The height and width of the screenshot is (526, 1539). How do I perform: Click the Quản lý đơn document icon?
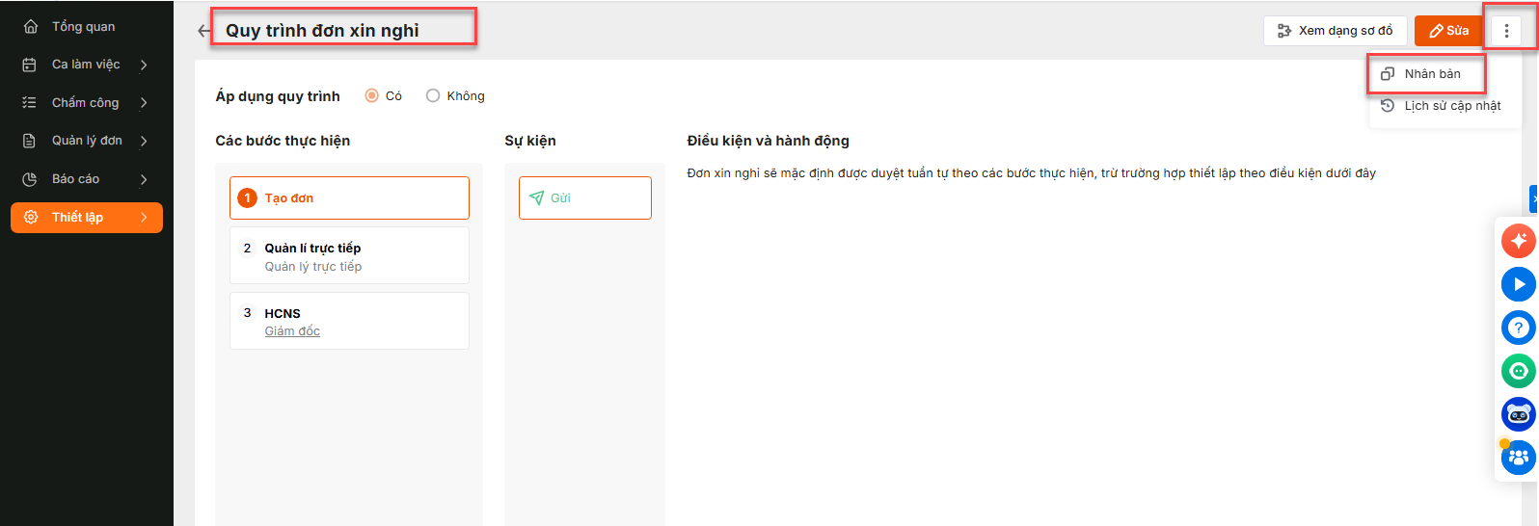[30, 141]
